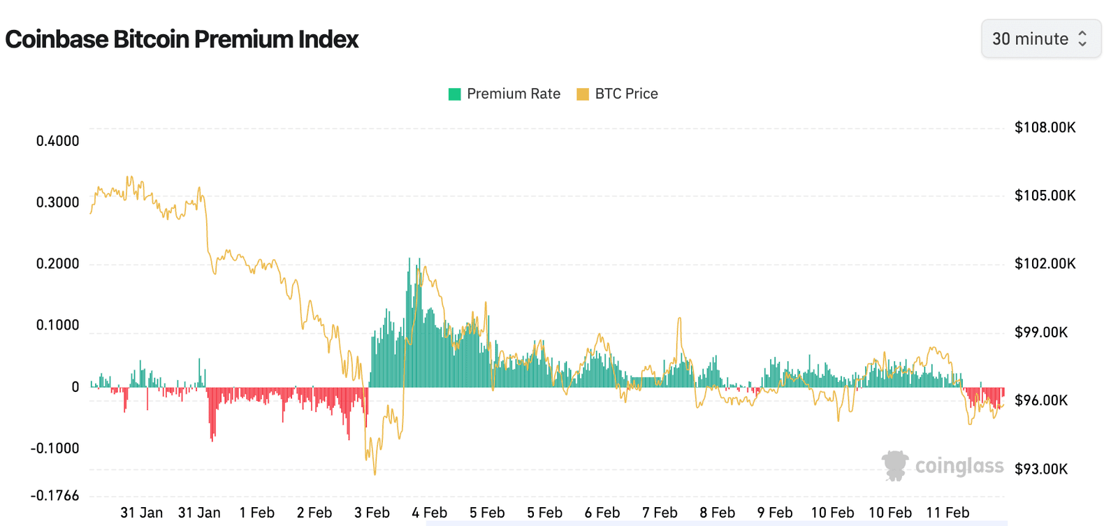This screenshot has height=526, width=1118.
Task: Select the 11 Feb date label
Action: pos(948,512)
